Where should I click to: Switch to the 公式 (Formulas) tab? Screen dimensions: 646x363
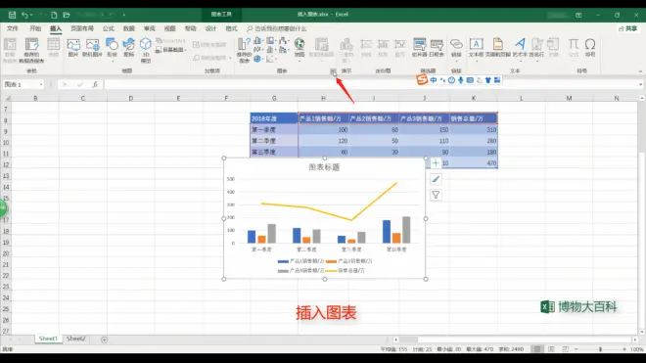click(109, 28)
